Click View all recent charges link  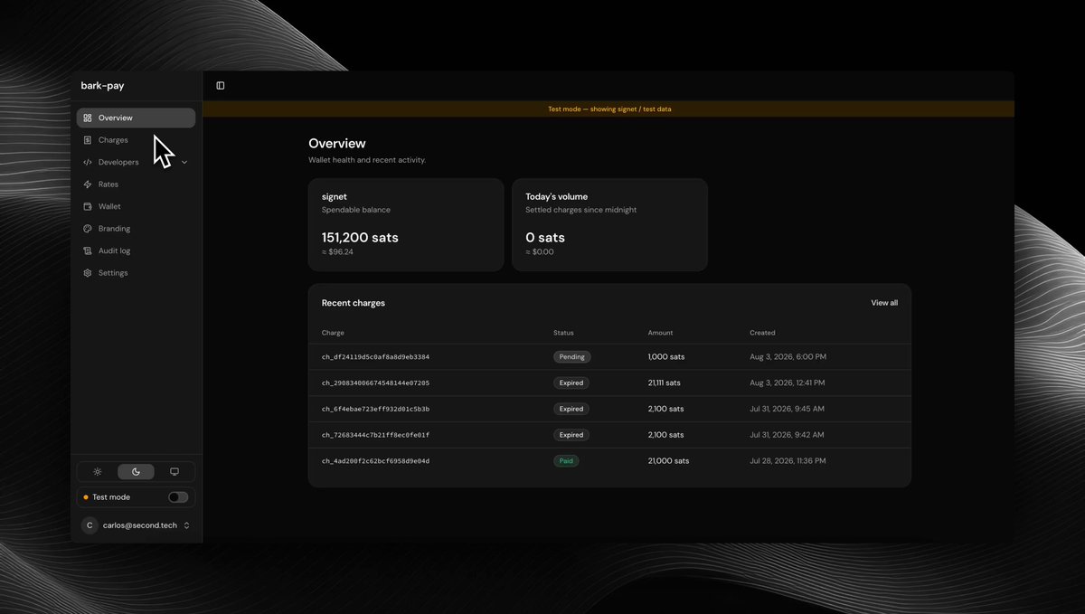click(x=884, y=303)
